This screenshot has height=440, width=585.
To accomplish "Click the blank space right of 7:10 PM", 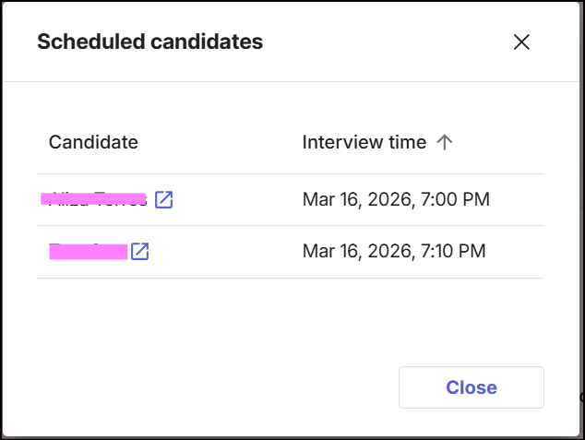I will [x=515, y=251].
